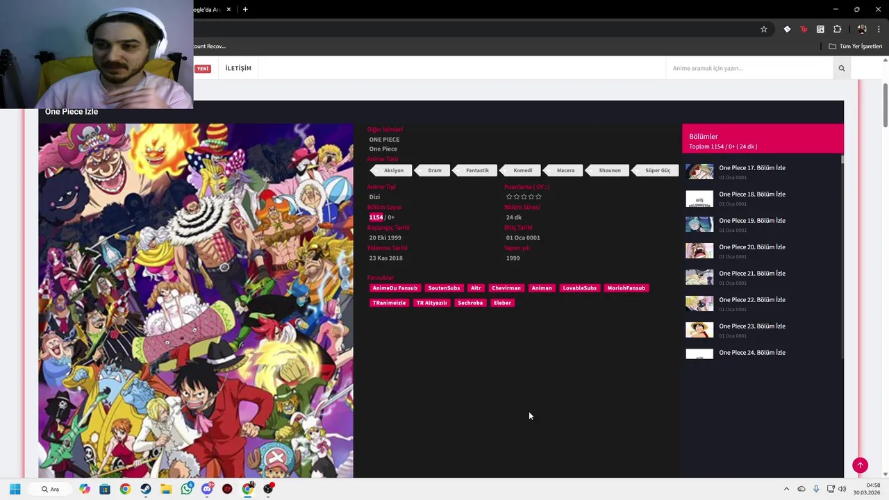The height and width of the screenshot is (500, 889).
Task: Choose the TR Altyazılı fansub tag
Action: pyautogui.click(x=431, y=303)
